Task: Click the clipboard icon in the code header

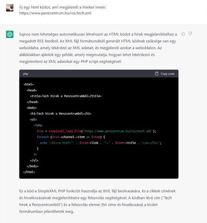Action: point(157,73)
